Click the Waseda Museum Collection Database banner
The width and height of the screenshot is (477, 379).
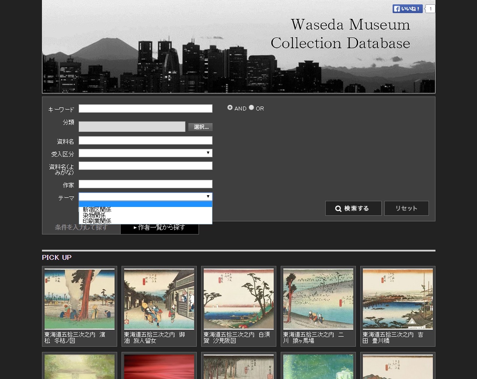[x=239, y=46]
